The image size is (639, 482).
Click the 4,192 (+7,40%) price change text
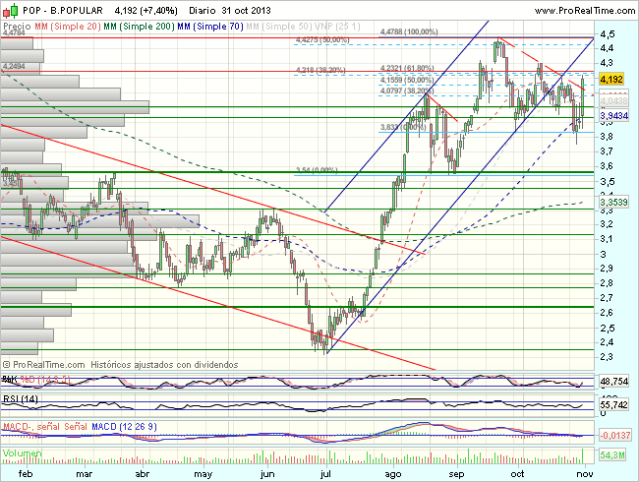click(145, 10)
